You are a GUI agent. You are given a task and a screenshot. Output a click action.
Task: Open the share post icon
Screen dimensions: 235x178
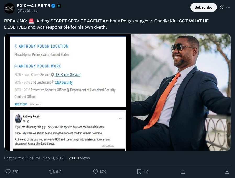[183, 171]
